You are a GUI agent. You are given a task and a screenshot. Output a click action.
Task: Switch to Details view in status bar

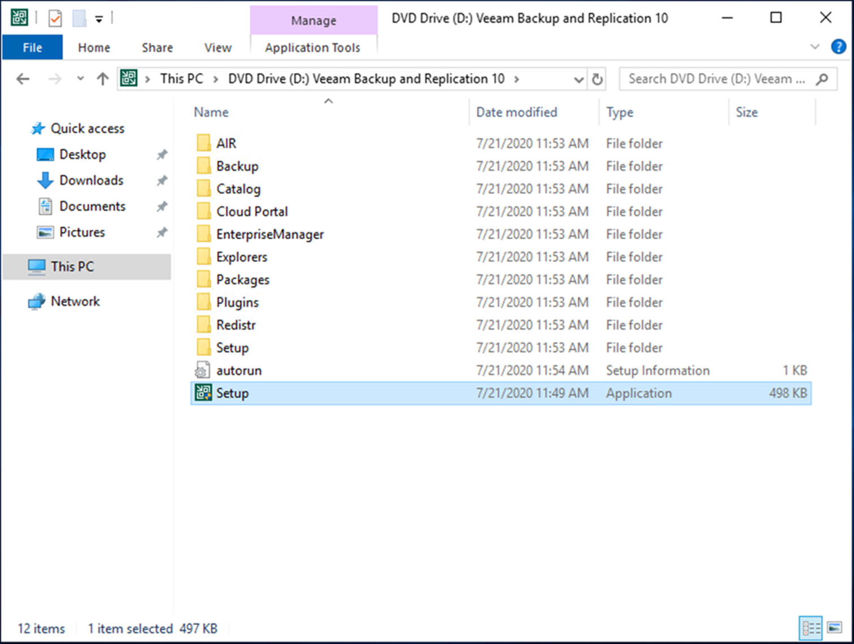pos(811,628)
